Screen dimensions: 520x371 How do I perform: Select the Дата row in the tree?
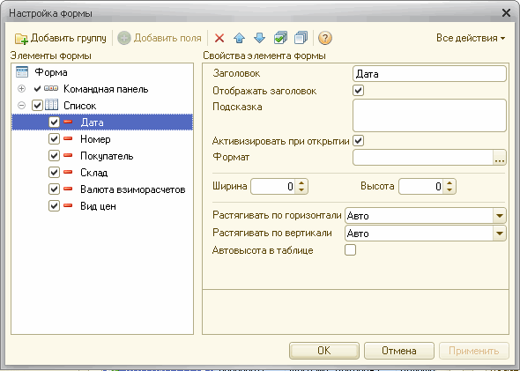(102, 122)
